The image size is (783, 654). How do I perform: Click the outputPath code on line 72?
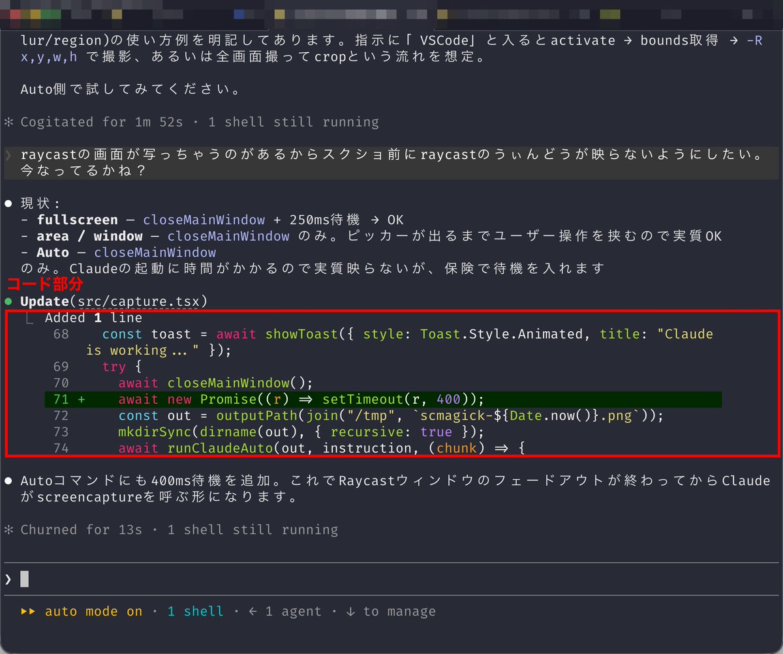(x=391, y=415)
